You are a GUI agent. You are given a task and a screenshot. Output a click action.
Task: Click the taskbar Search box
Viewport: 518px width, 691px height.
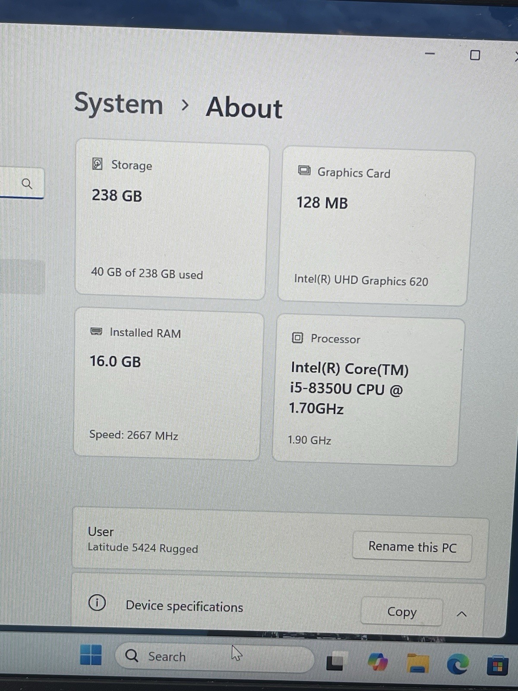(215, 656)
